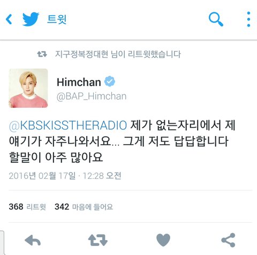Viewport: 257px width, 255px height.
Task: Click the small retweet indicator icon
Action: [42, 54]
